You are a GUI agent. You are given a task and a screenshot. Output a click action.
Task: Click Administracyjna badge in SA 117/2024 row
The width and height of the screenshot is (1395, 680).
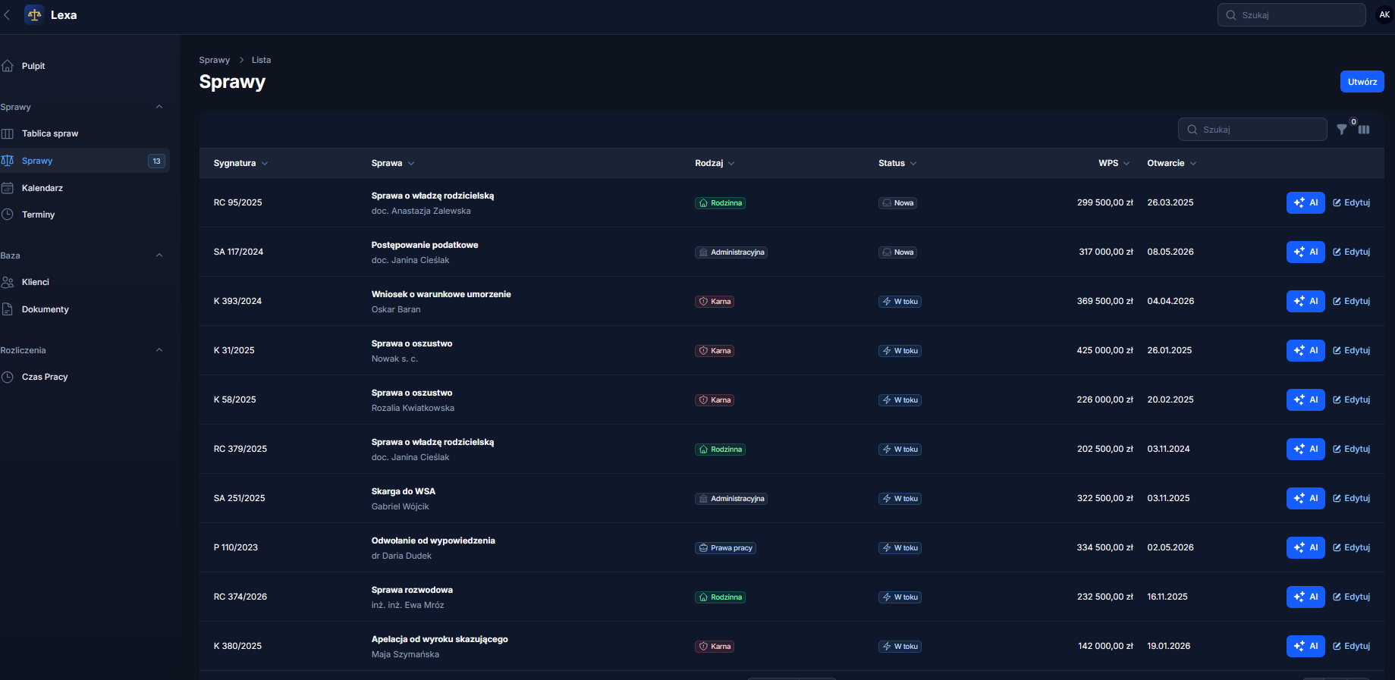731,252
